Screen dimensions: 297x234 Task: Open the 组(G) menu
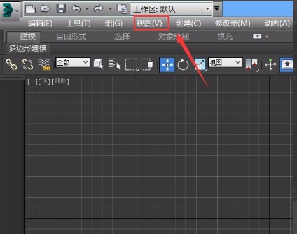(x=113, y=23)
